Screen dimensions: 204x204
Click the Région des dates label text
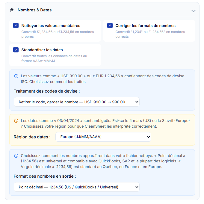(32, 137)
